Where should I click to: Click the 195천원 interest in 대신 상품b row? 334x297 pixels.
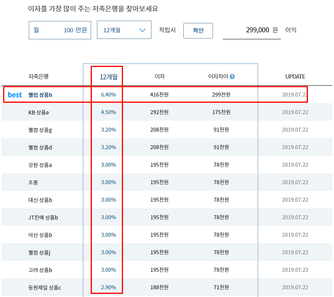pos(159,200)
